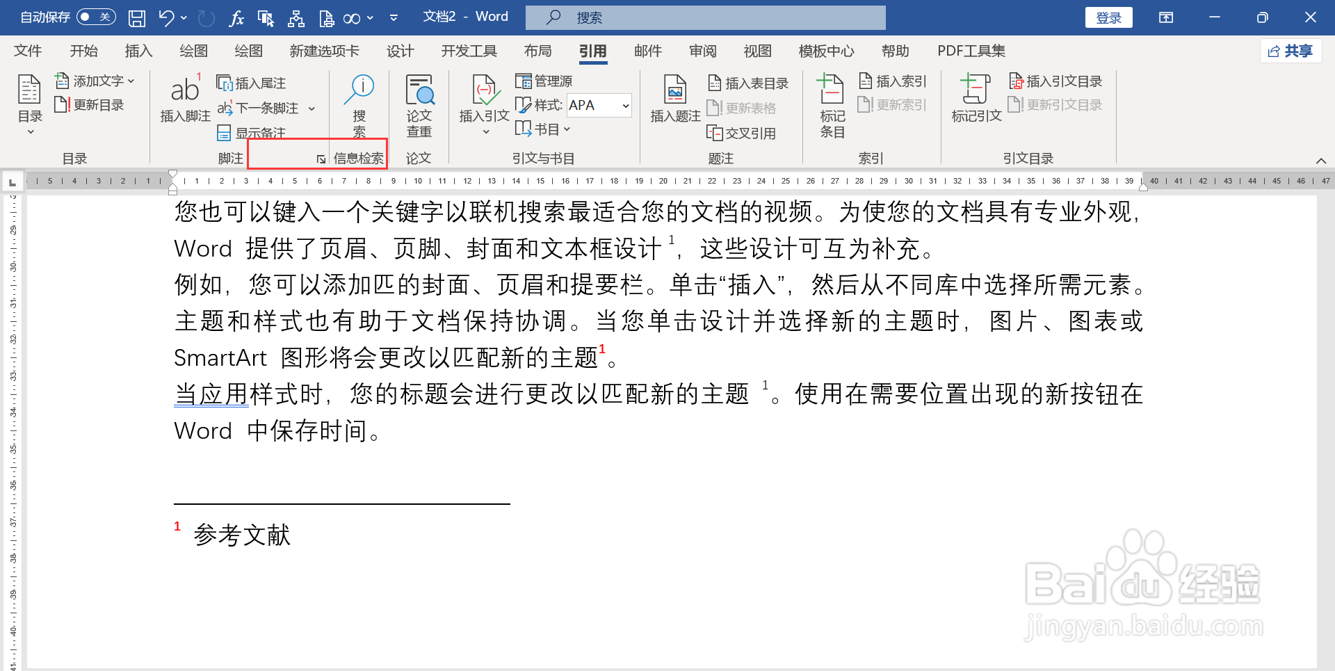The width and height of the screenshot is (1335, 671).
Task: Click 插入索引 insert index
Action: tap(893, 81)
